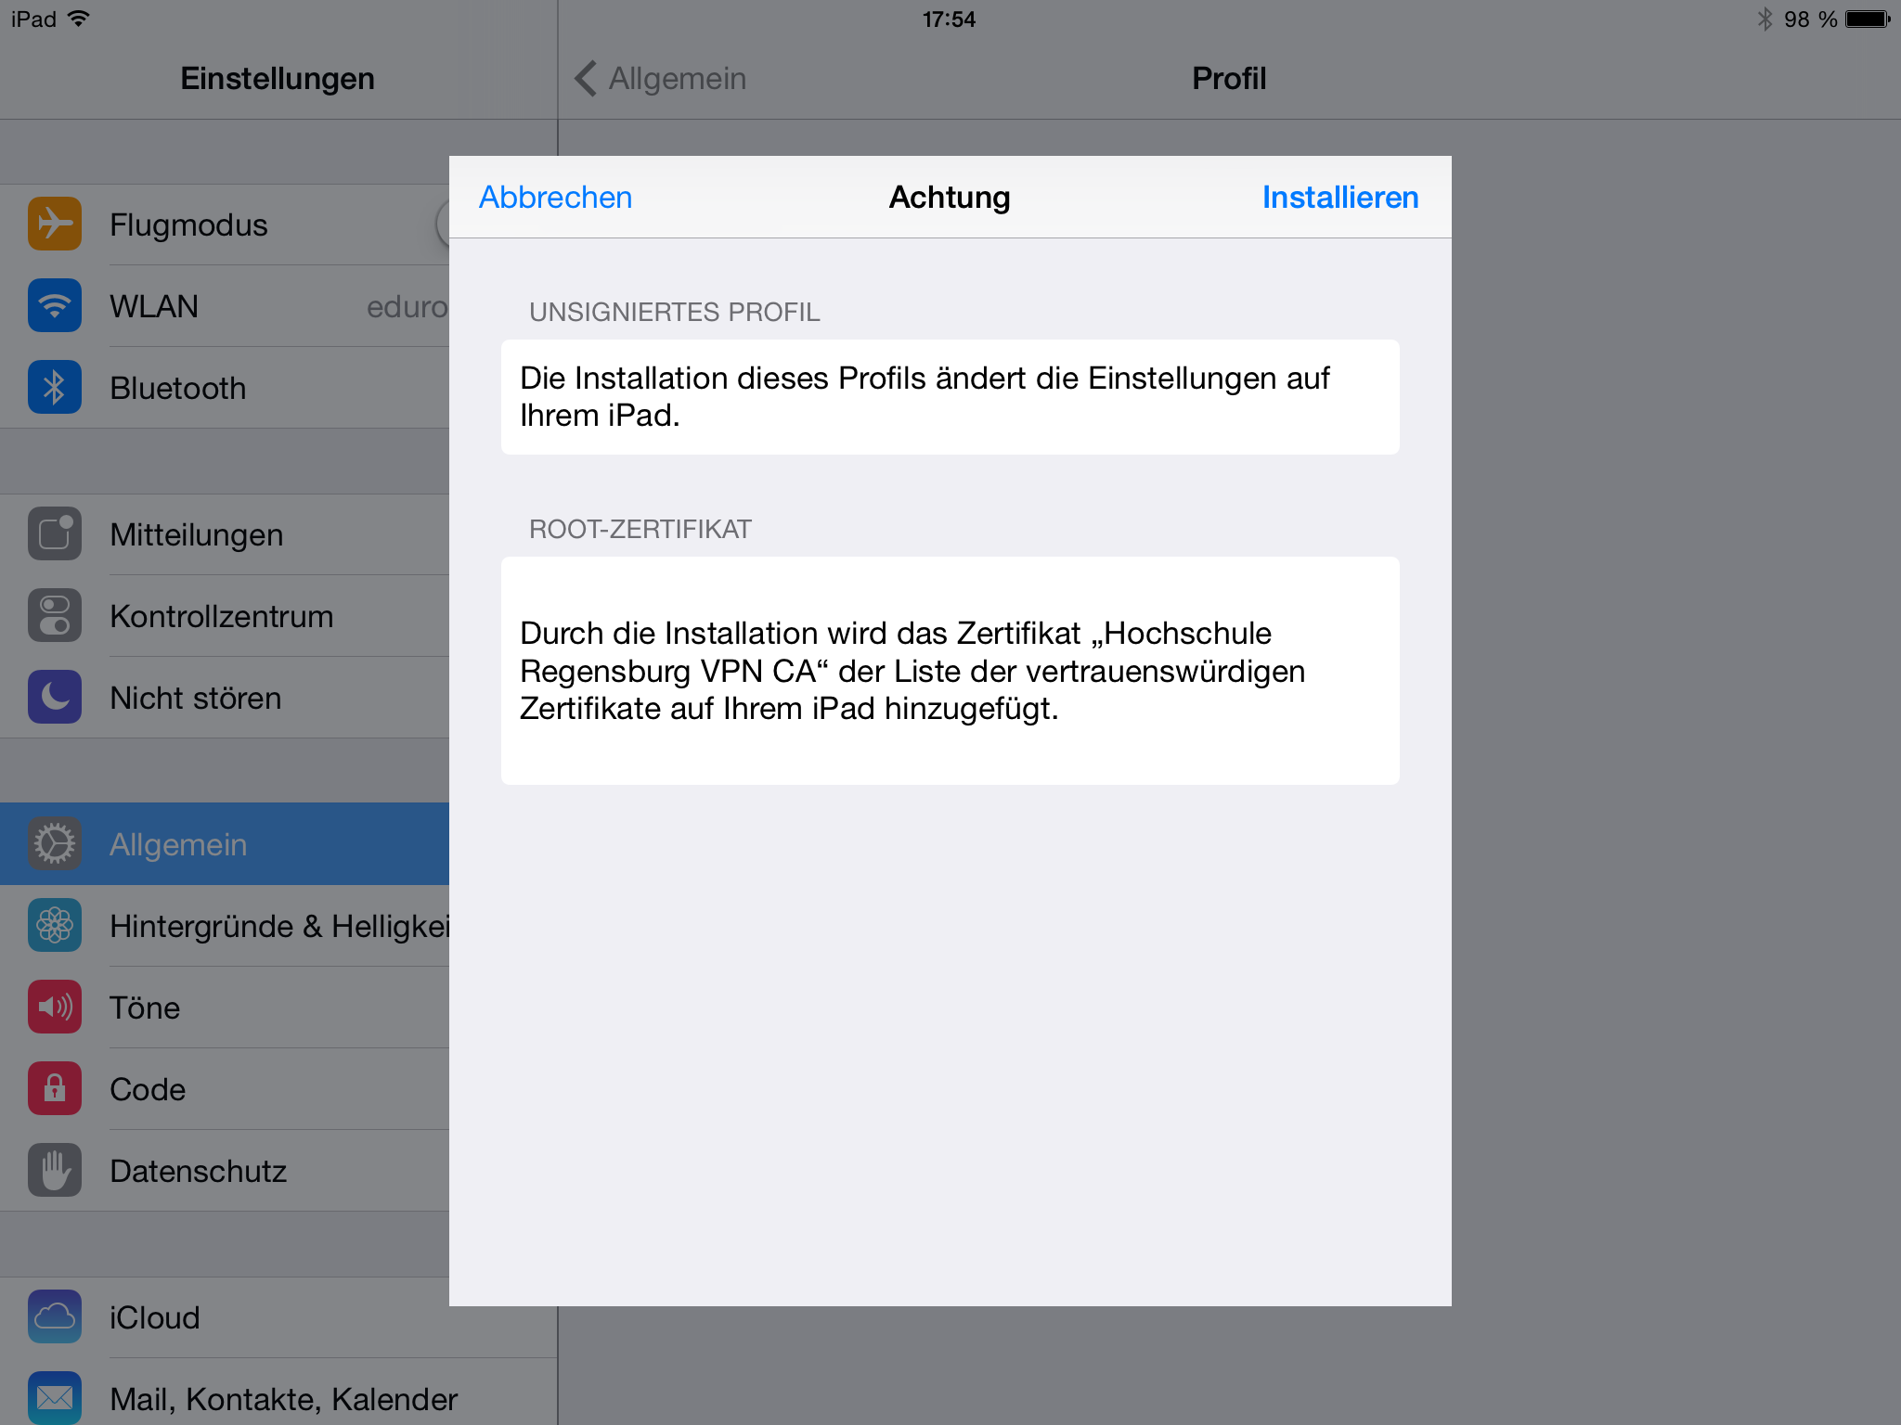Tap the UNSIGNIERTES PROFIL header
The image size is (1901, 1425).
(675, 312)
